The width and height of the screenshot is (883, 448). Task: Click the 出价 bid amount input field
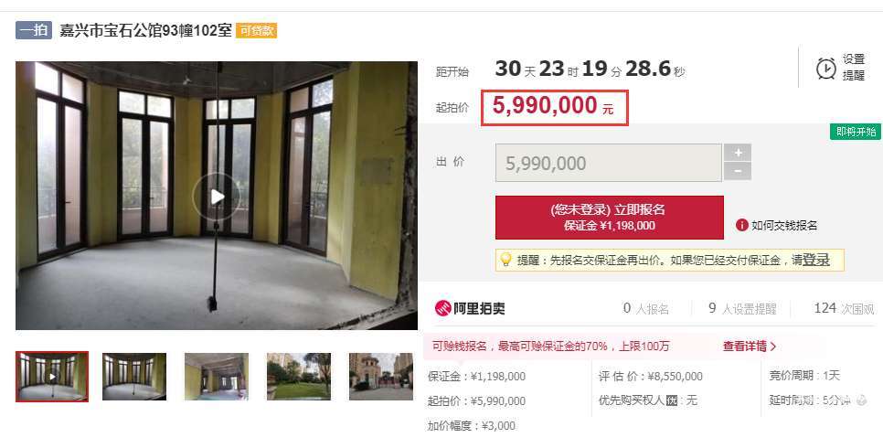pos(608,163)
